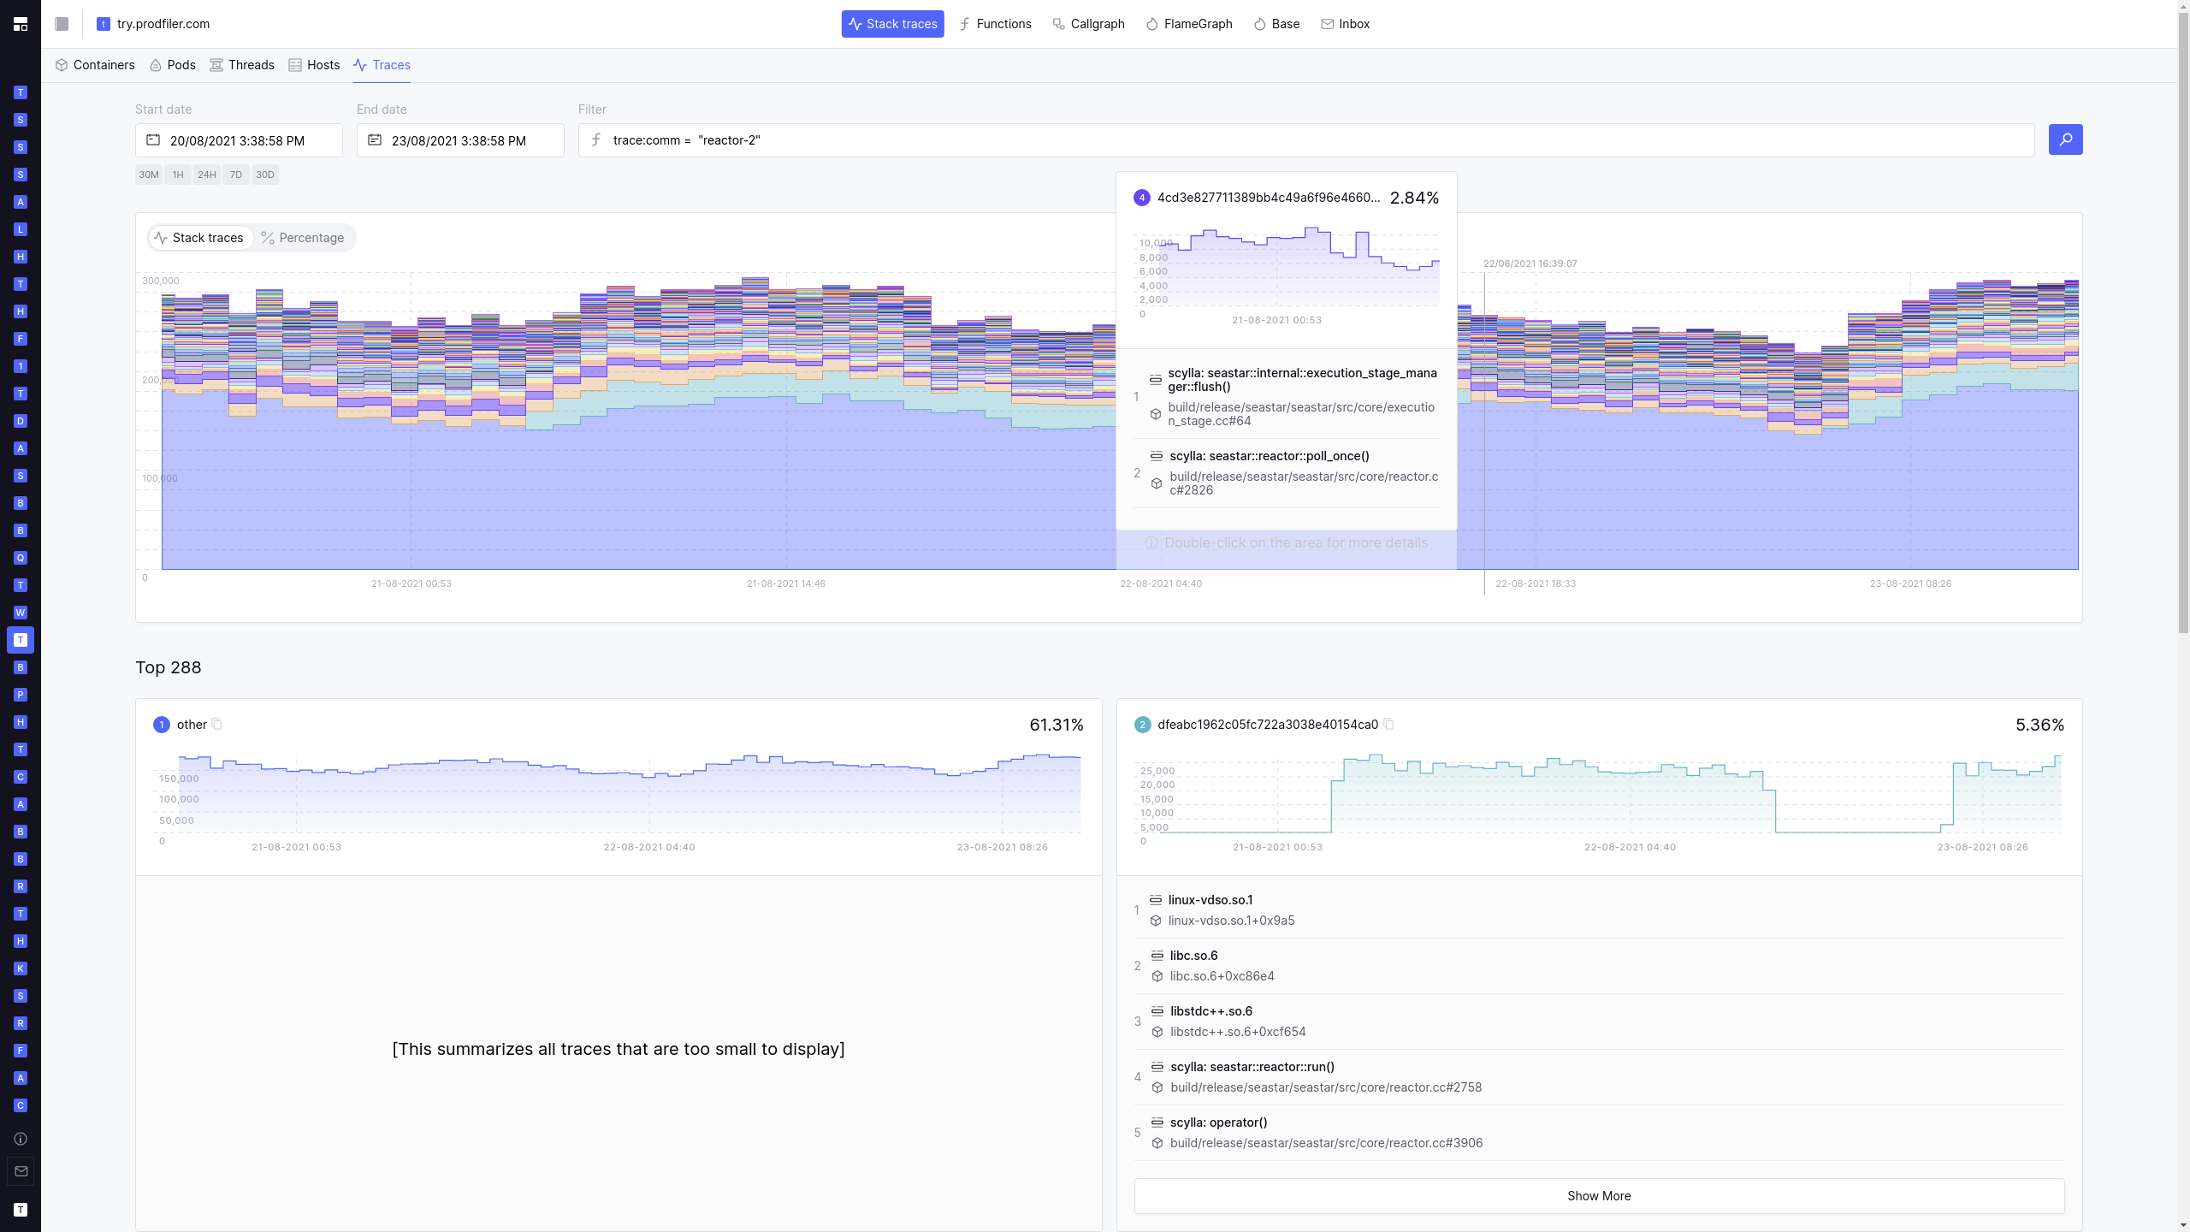Copy the 'other' trace ID using copy icon
This screenshot has width=2190, height=1232.
coord(217,724)
